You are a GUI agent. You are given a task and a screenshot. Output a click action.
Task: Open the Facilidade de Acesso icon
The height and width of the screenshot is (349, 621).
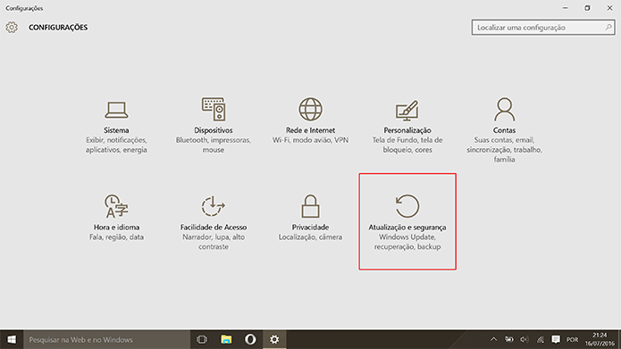click(213, 206)
